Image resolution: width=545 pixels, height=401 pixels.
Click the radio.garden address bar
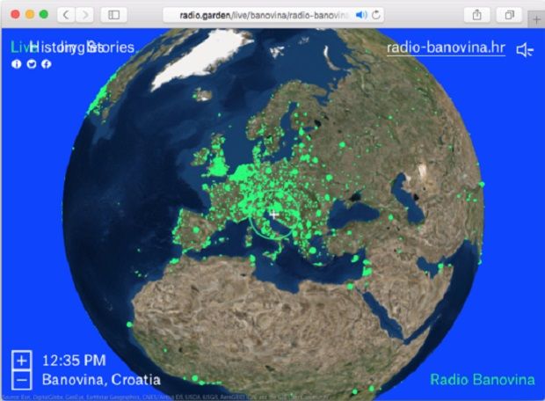pos(273,15)
